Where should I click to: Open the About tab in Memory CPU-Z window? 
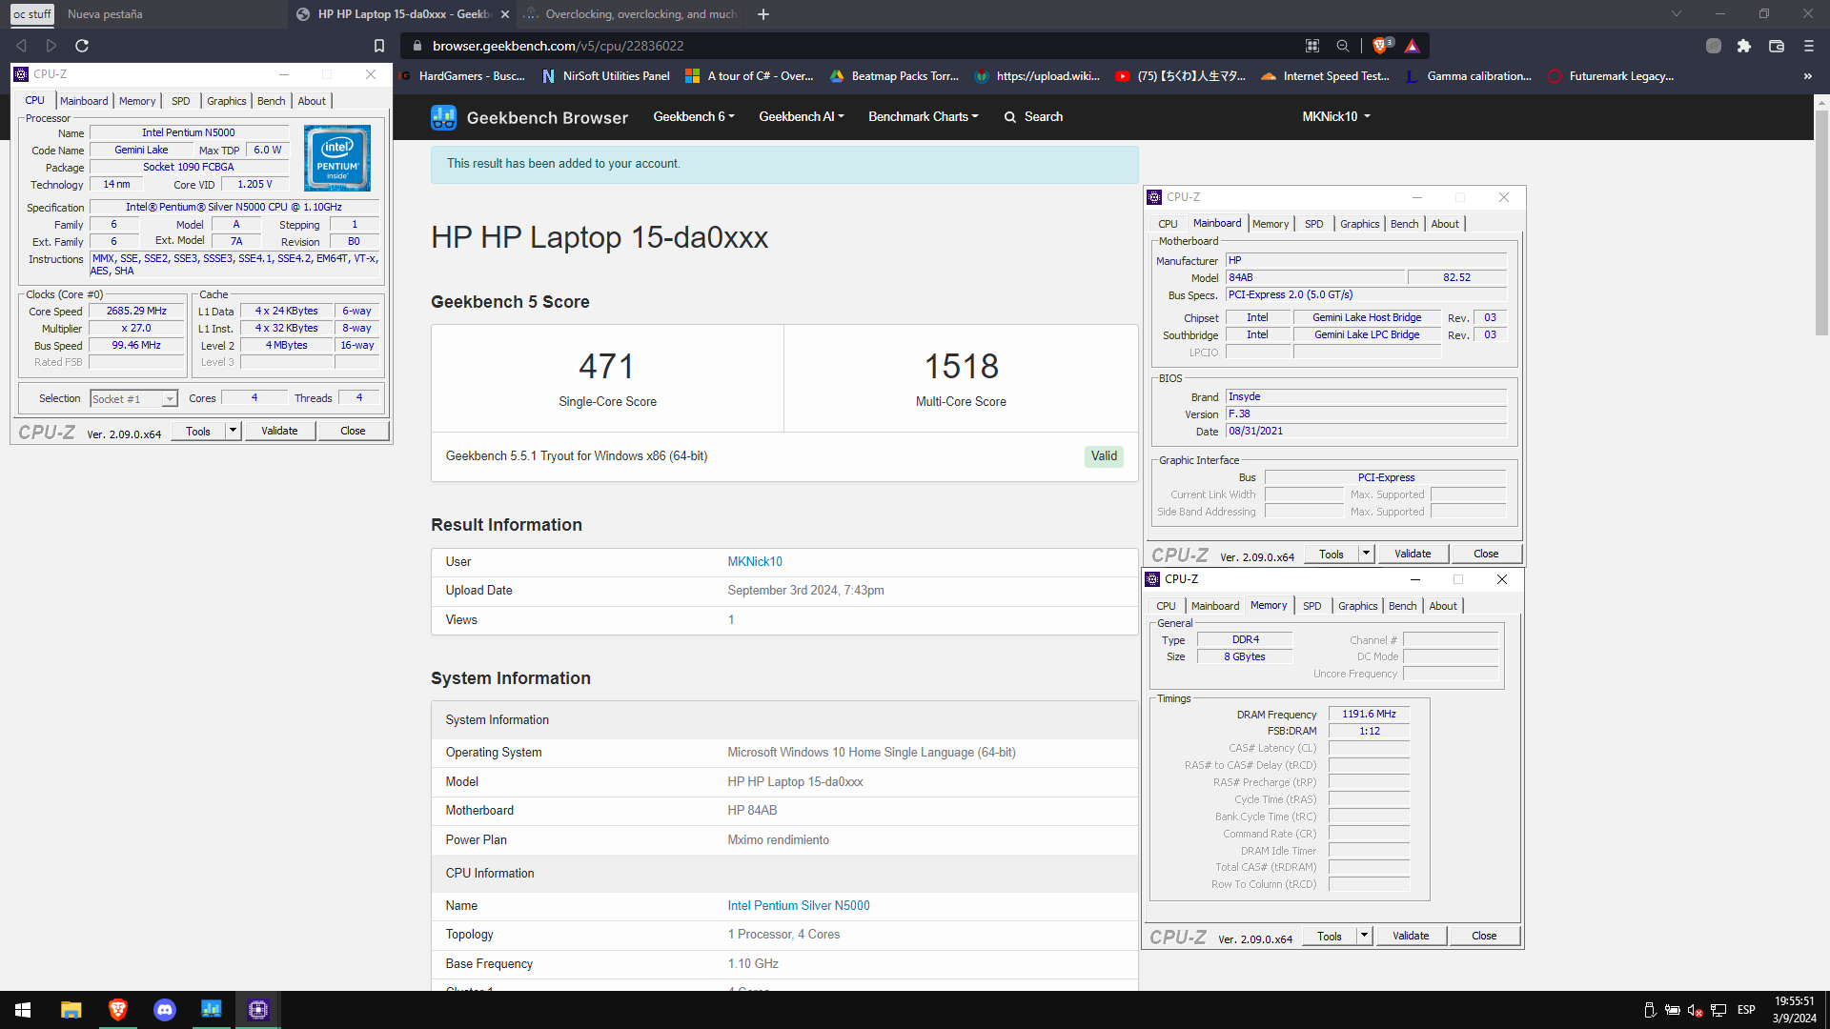click(x=1443, y=606)
